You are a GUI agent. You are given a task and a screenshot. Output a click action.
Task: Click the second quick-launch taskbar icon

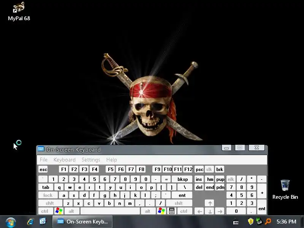coord(43,221)
